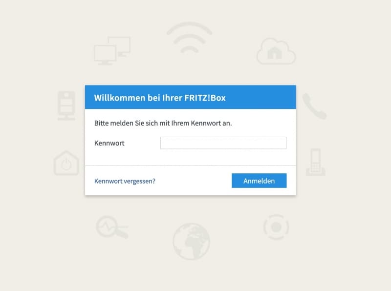Click the WiFi signal background icon
The height and width of the screenshot is (291, 391).
point(190,38)
